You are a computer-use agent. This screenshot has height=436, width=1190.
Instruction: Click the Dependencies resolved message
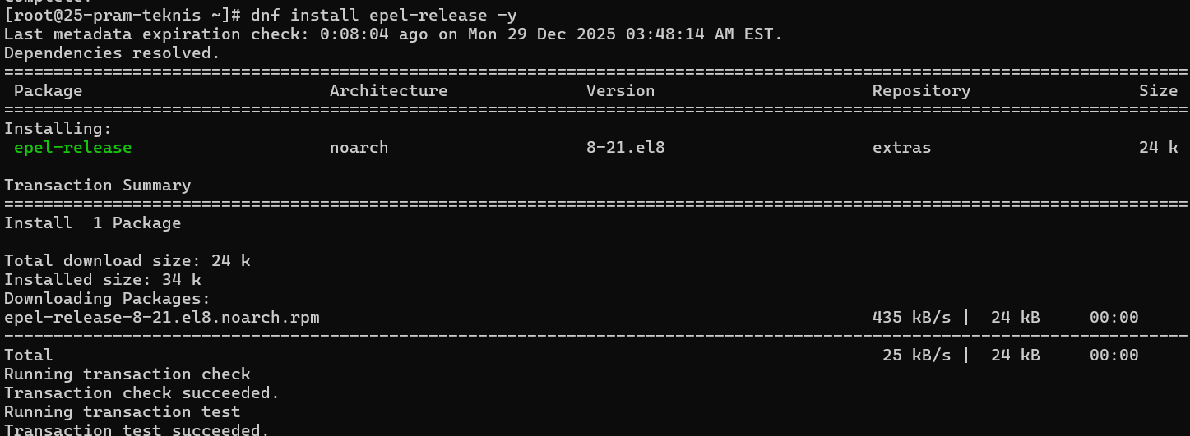pos(112,53)
